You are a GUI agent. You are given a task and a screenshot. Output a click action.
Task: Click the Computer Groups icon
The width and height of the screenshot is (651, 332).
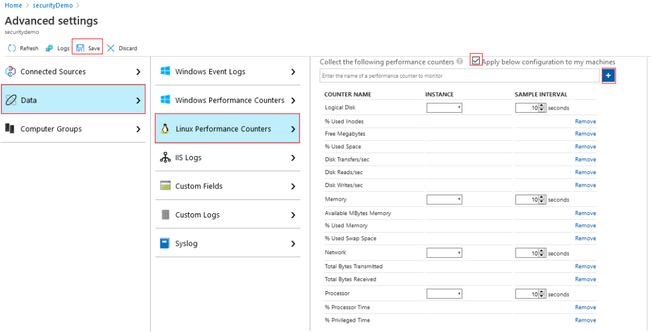click(x=10, y=129)
